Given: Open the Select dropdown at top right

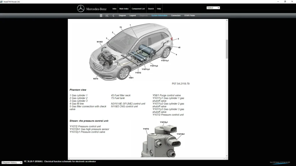Looking at the screenshot, I should [x=213, y=7].
